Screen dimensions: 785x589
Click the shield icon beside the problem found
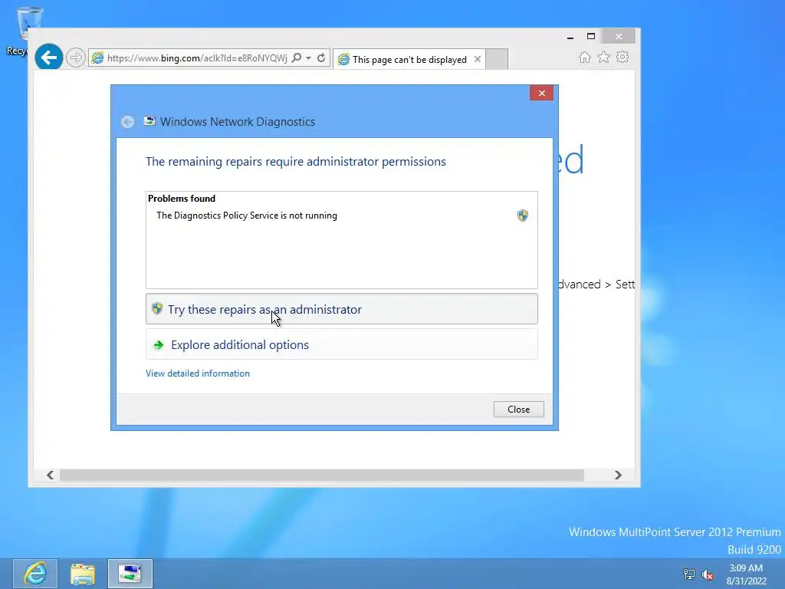(522, 216)
